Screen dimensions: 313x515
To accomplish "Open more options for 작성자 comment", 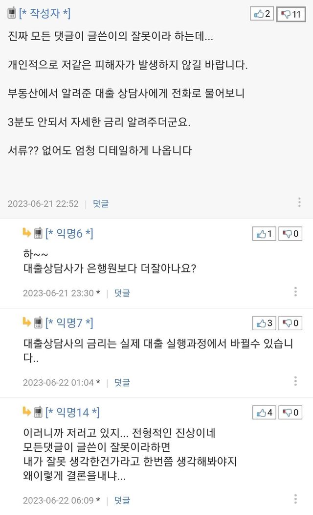I will [x=299, y=202].
